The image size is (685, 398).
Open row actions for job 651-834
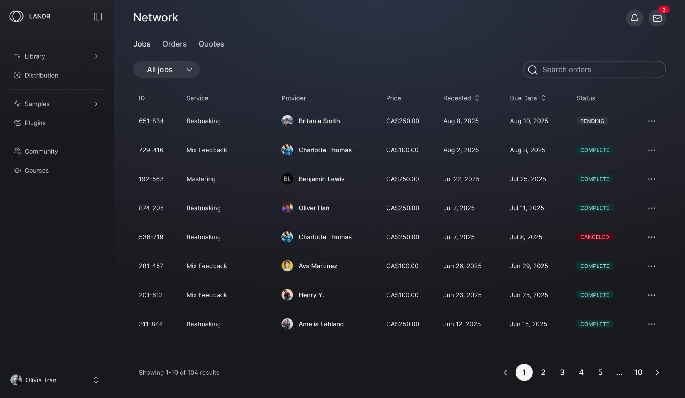651,121
